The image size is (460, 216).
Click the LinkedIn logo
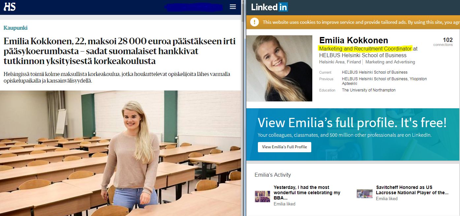point(269,7)
